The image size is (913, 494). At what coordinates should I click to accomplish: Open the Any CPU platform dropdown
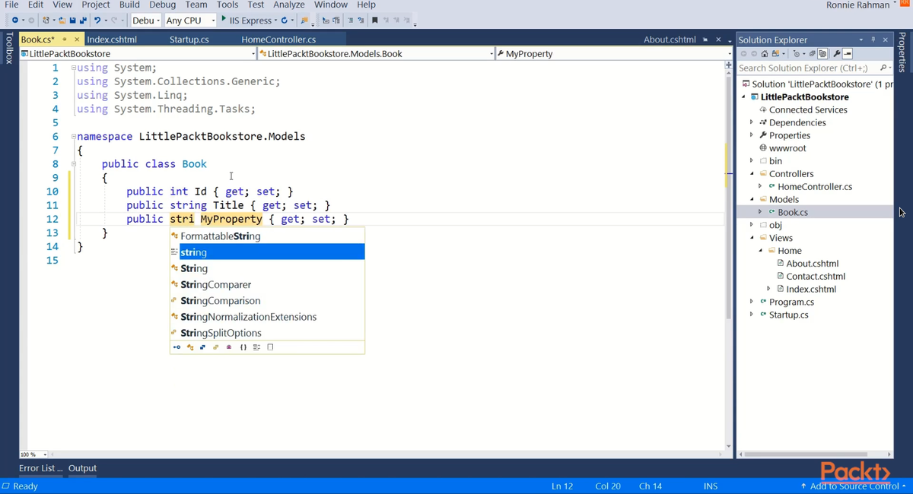pos(191,21)
